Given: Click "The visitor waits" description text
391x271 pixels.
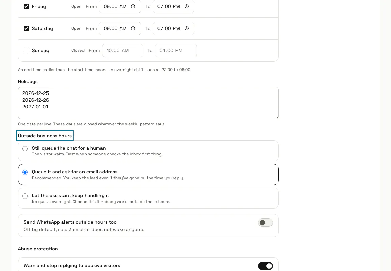Looking at the screenshot, I should click(97, 154).
